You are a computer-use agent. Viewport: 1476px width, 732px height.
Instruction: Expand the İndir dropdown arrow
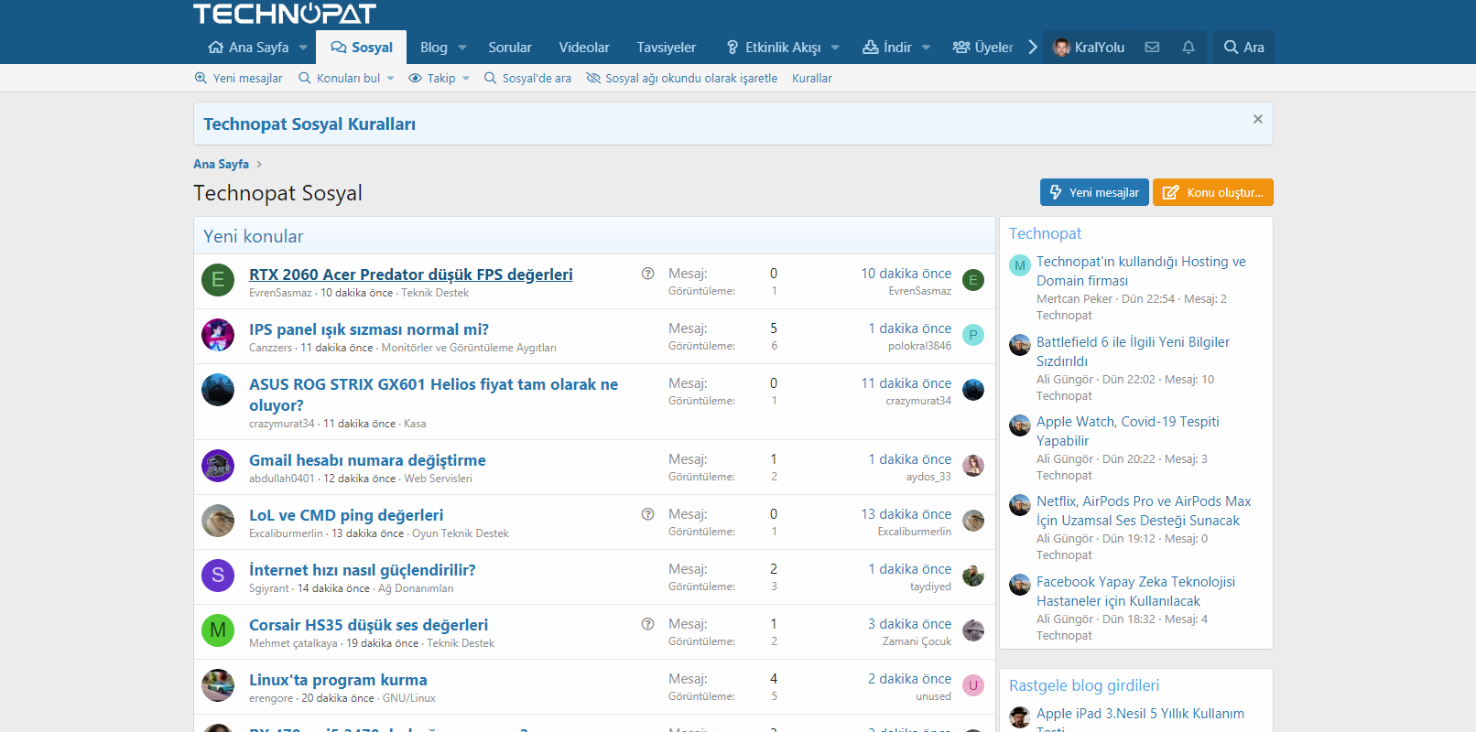[926, 48]
